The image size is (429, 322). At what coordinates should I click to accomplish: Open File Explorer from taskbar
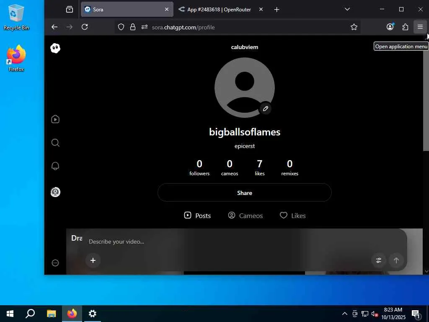pyautogui.click(x=51, y=314)
